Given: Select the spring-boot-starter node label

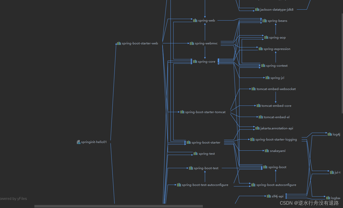Looking at the screenshot, I should coord(206,143).
